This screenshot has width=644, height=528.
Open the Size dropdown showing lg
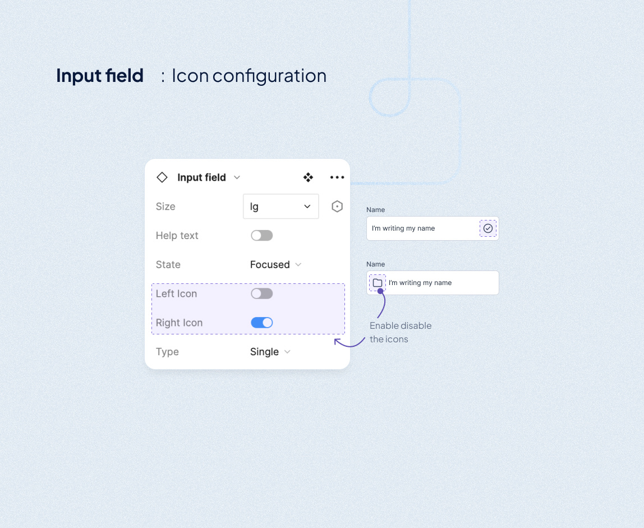pos(280,206)
